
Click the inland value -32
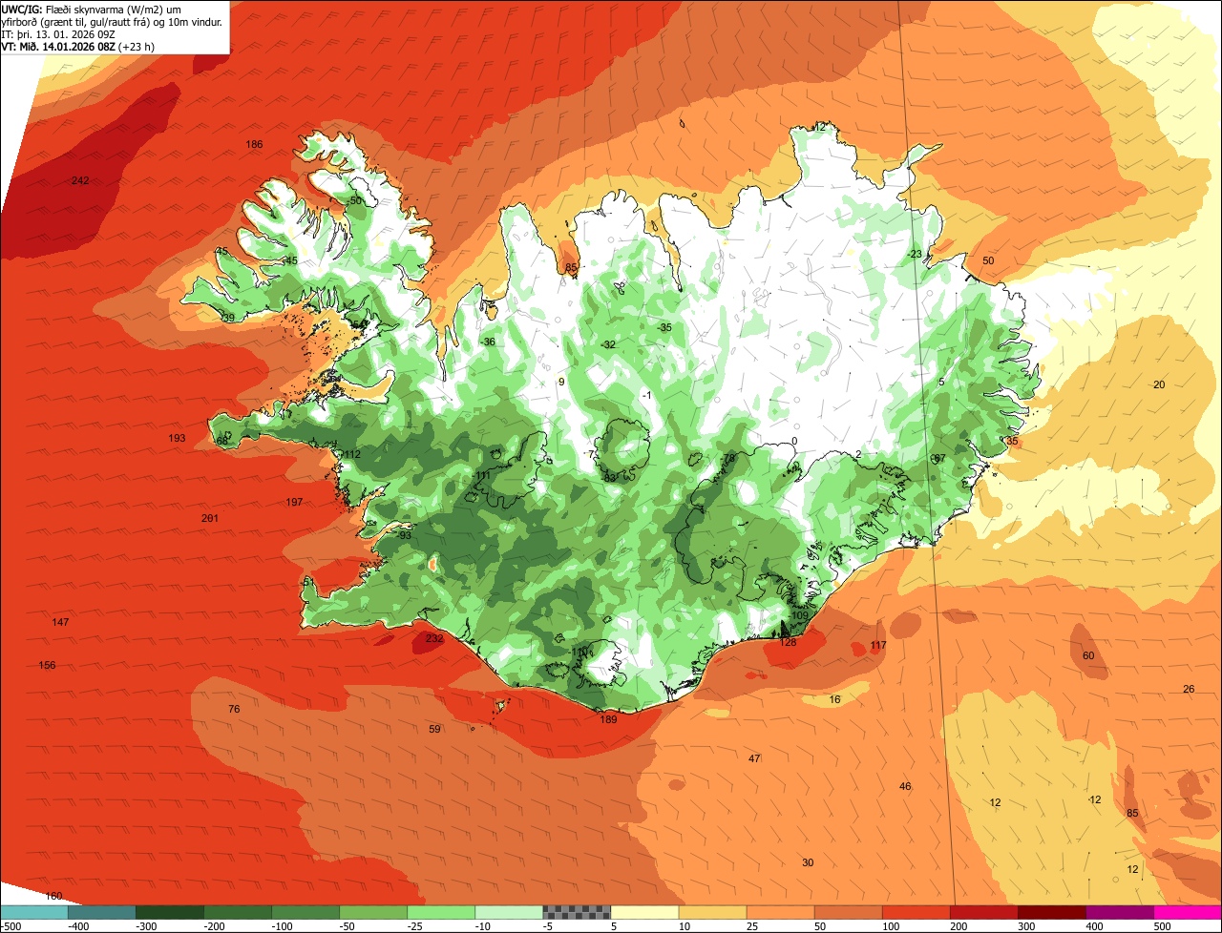pyautogui.click(x=608, y=344)
